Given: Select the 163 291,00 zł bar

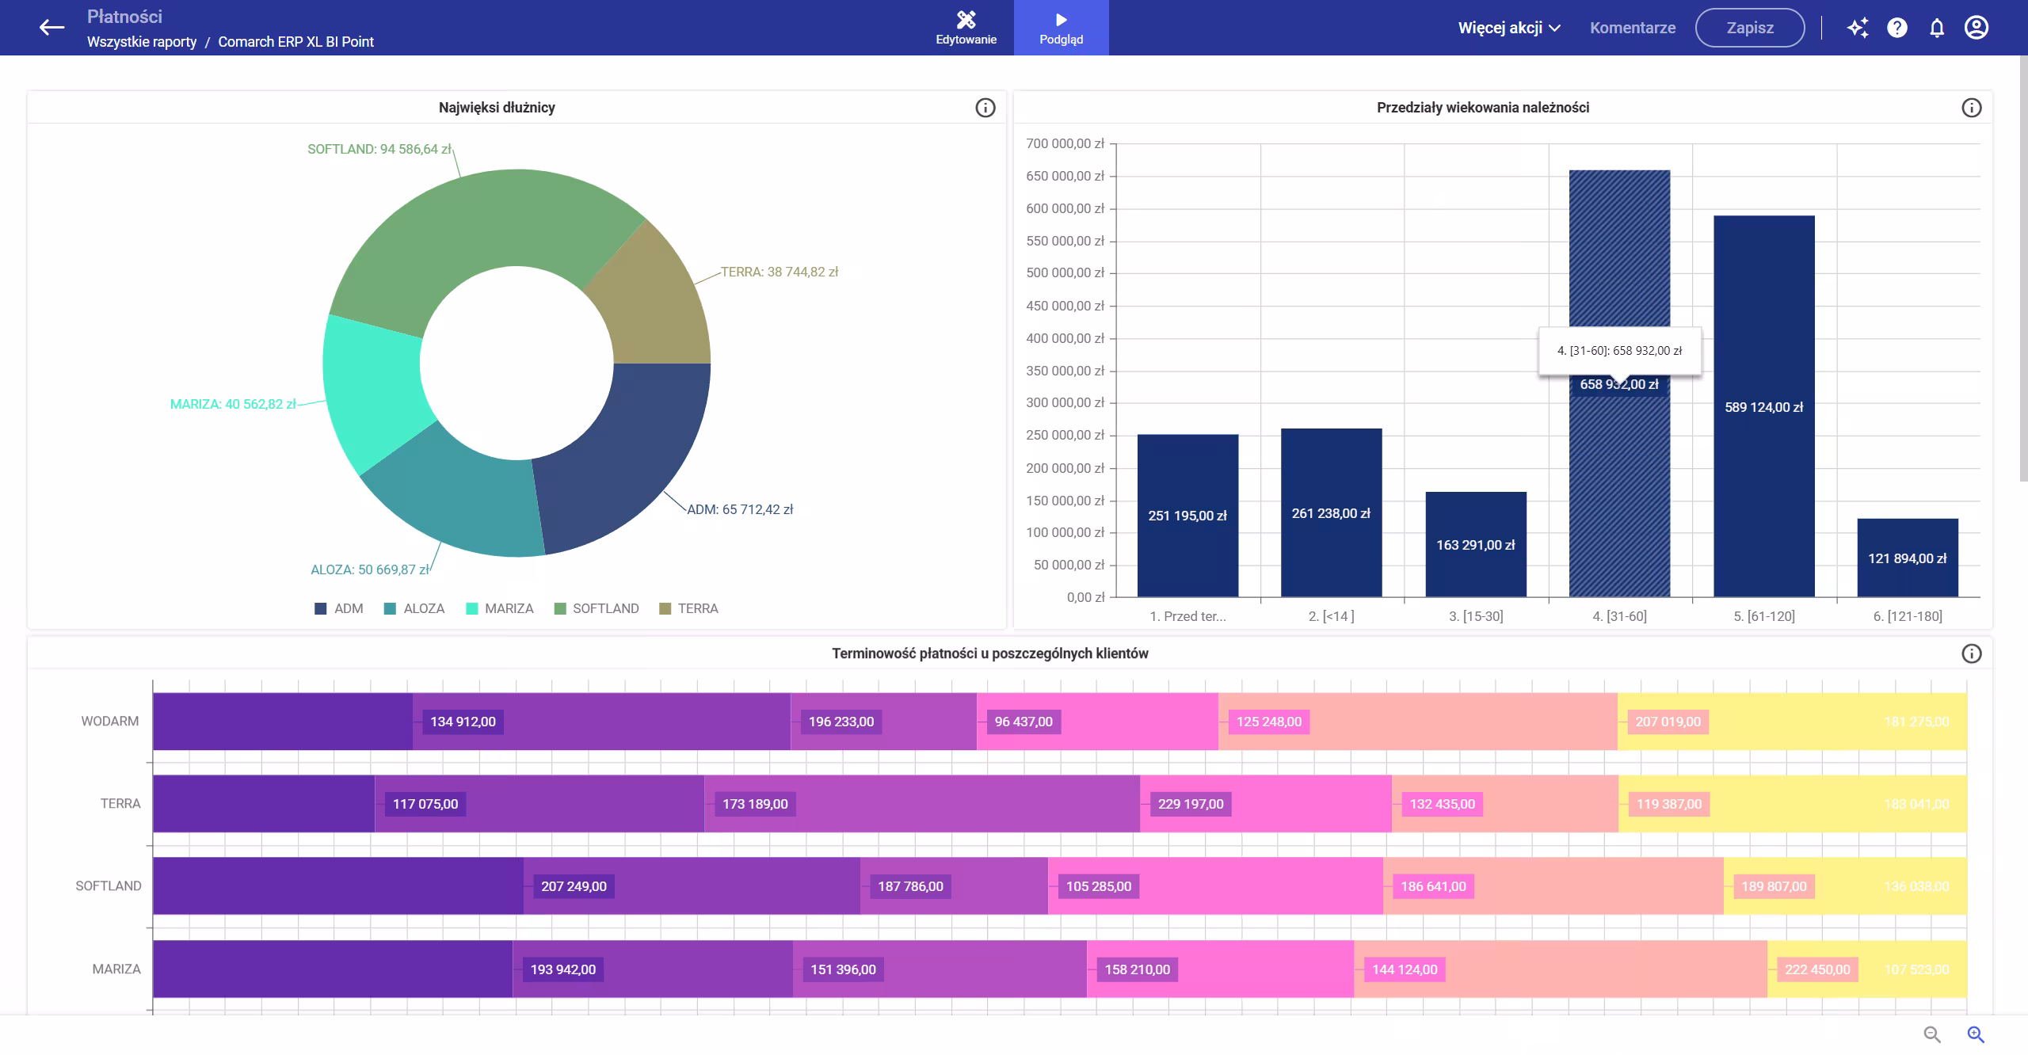Looking at the screenshot, I should click(x=1476, y=544).
